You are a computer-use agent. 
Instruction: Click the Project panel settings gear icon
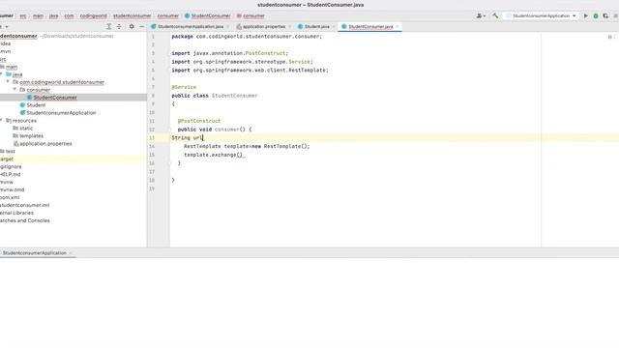[x=132, y=26]
